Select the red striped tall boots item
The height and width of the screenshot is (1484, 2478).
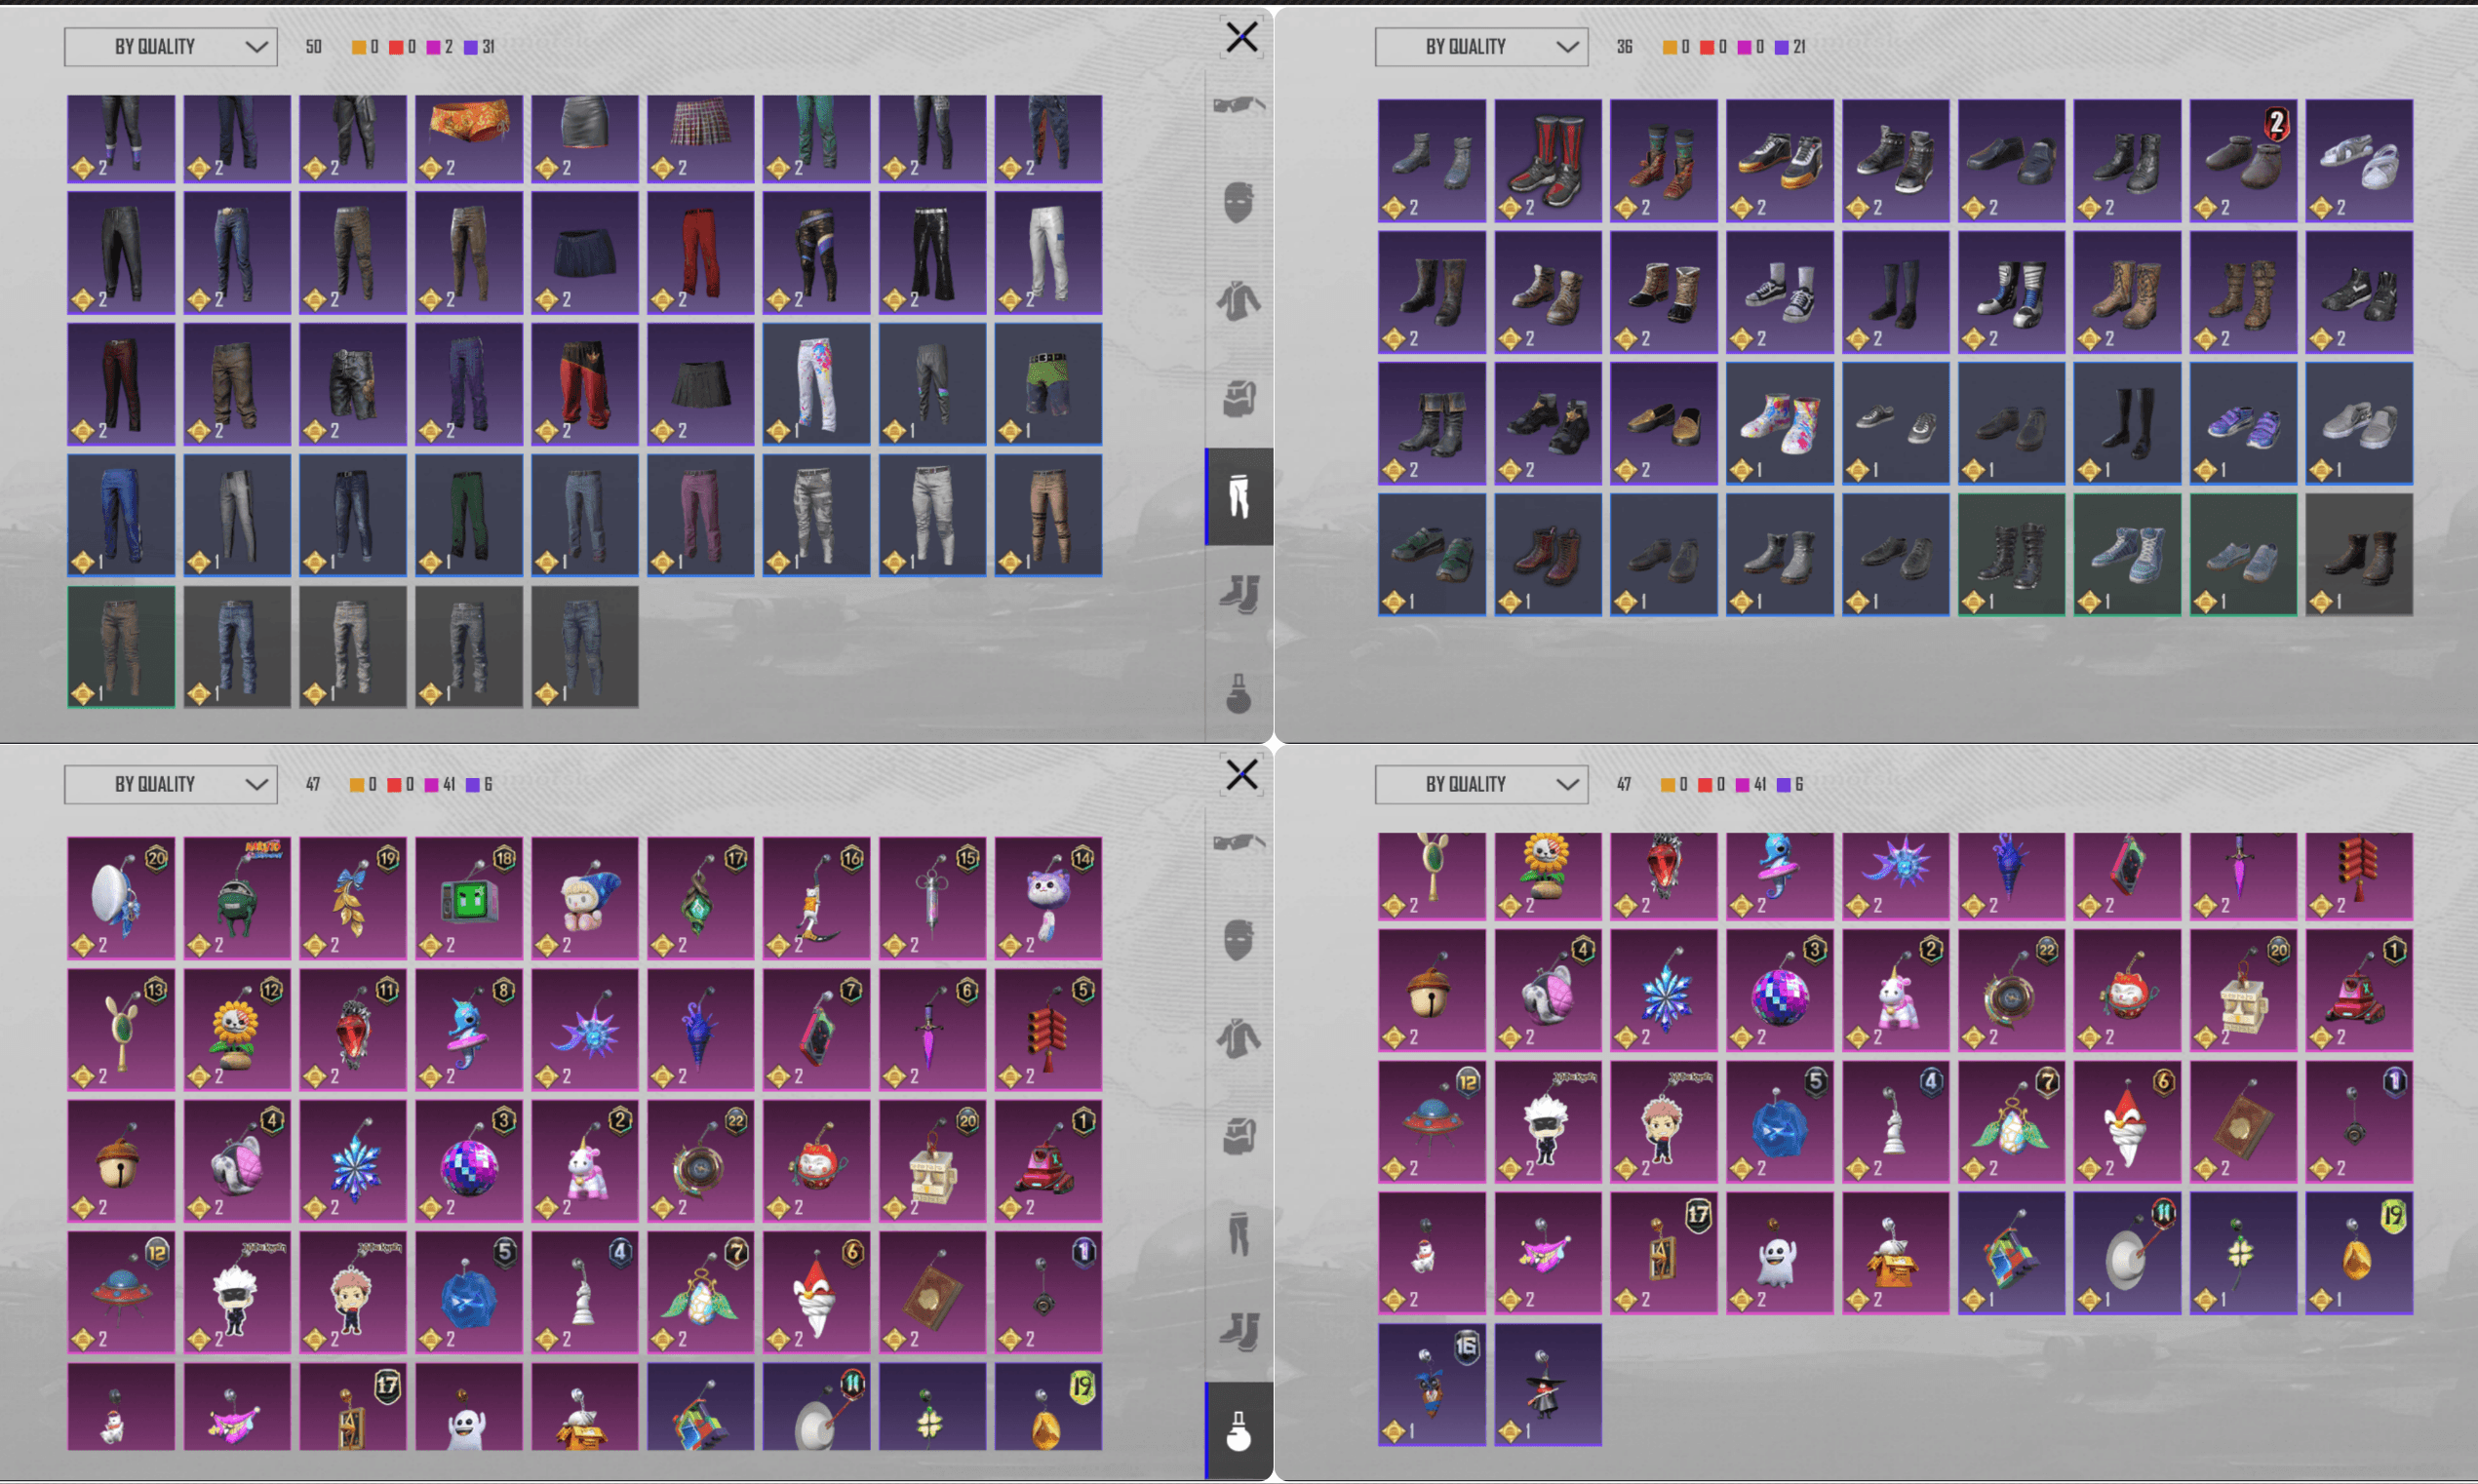(1547, 160)
